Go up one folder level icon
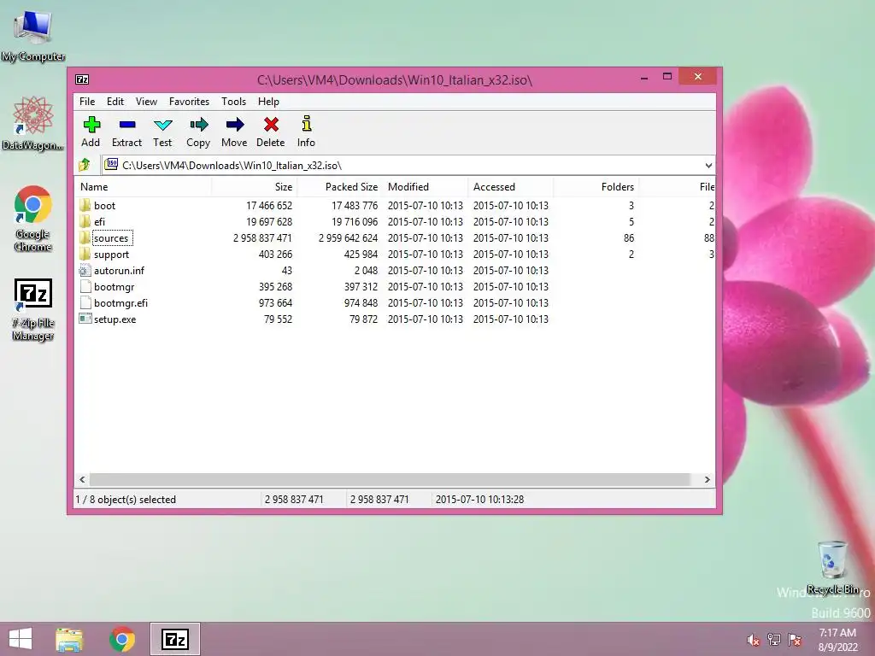 pyautogui.click(x=85, y=165)
